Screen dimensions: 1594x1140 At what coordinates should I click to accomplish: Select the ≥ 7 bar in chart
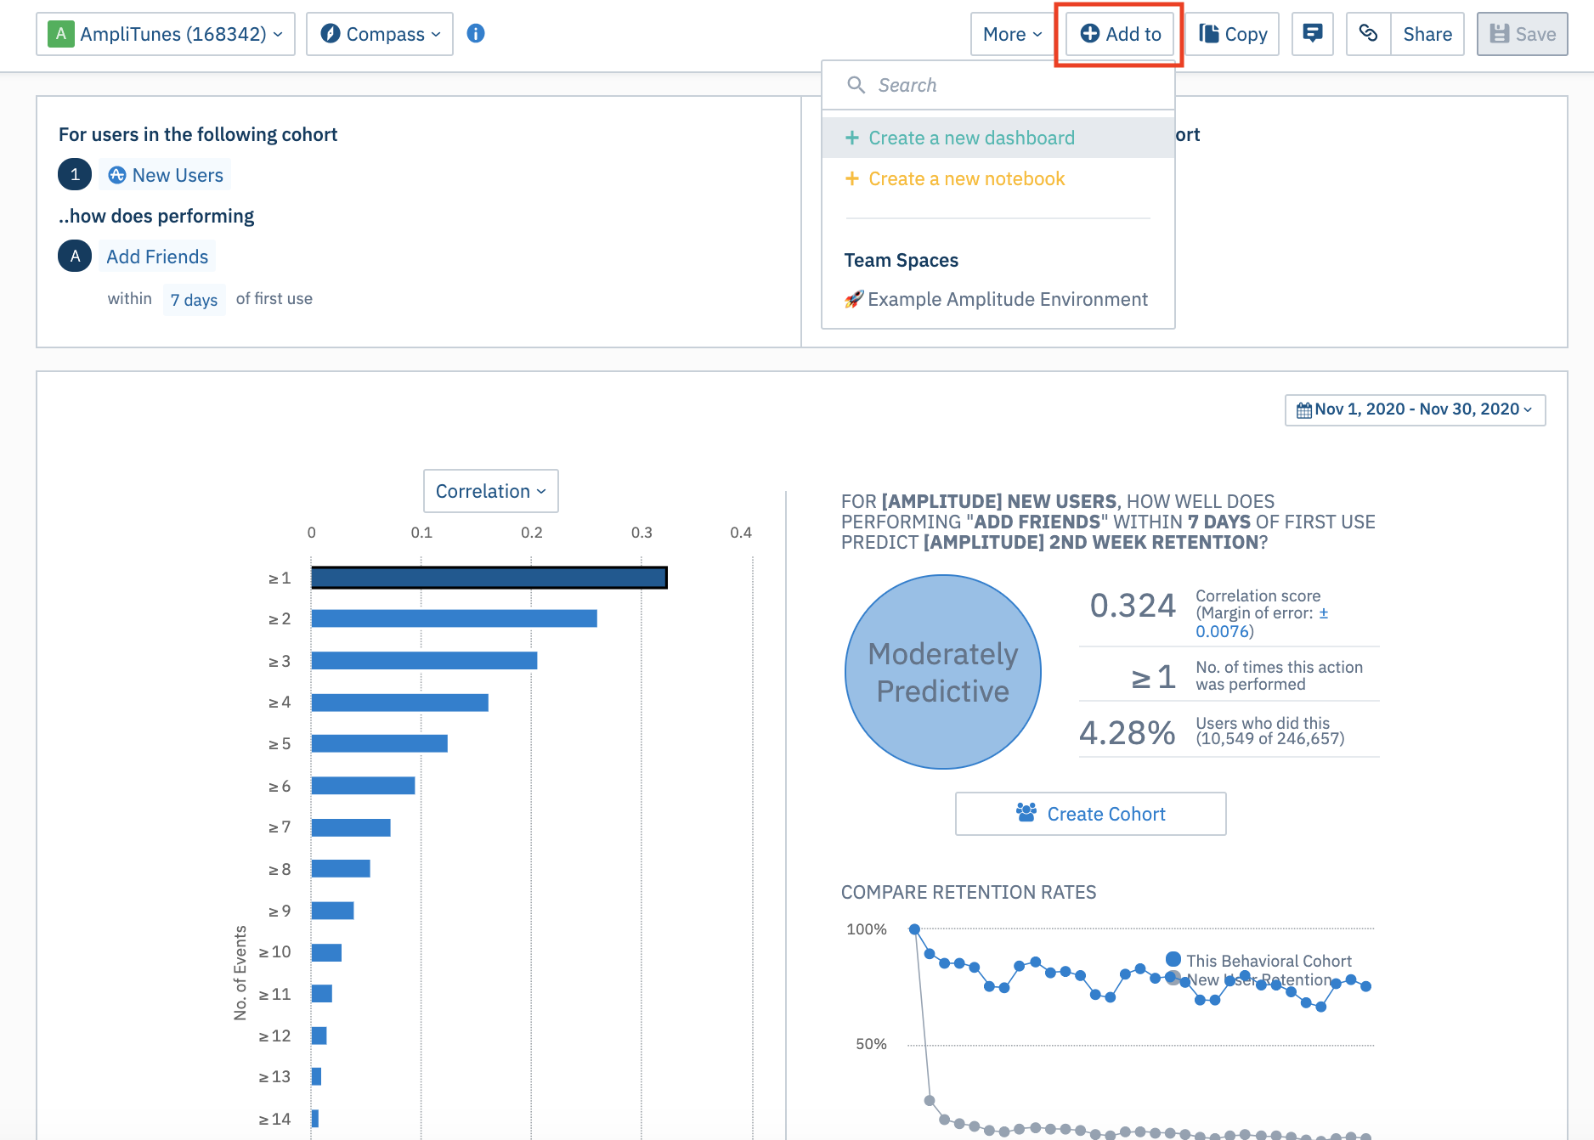click(351, 827)
